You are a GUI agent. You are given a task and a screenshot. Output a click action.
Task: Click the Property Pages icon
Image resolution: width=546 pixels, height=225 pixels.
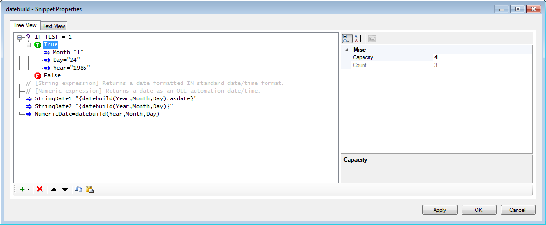(372, 38)
